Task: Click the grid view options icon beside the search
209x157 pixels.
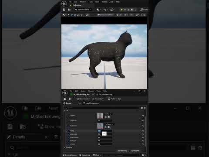Action: (142, 108)
